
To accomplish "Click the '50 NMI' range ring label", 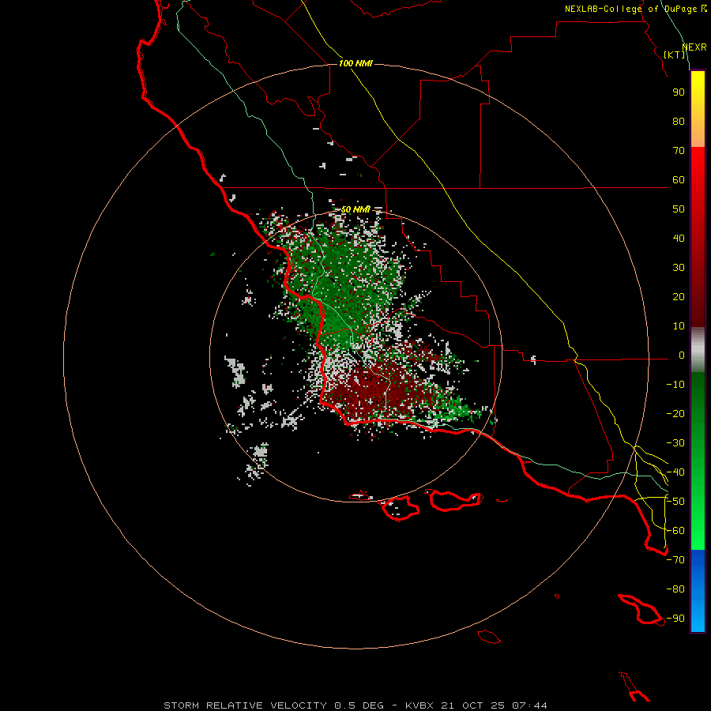I will pos(355,209).
